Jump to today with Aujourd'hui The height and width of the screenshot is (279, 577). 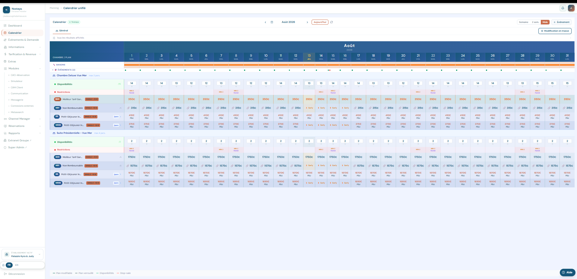(x=320, y=22)
